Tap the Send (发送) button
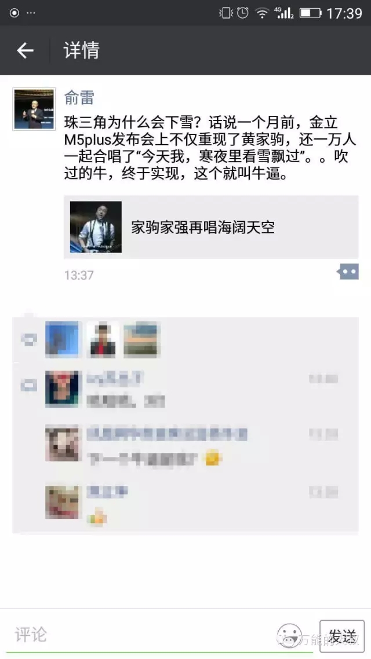This screenshot has height=659, width=371. coord(342,635)
